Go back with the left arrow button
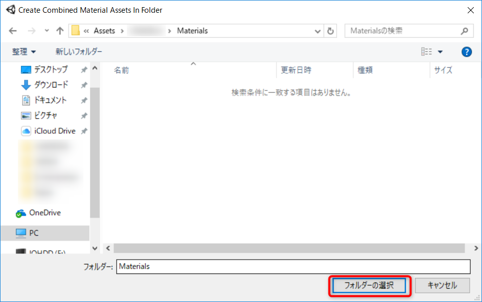Screen dimensions: 482x302 coord(13,31)
